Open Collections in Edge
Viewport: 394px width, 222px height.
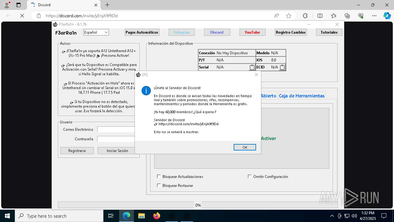pyautogui.click(x=347, y=16)
